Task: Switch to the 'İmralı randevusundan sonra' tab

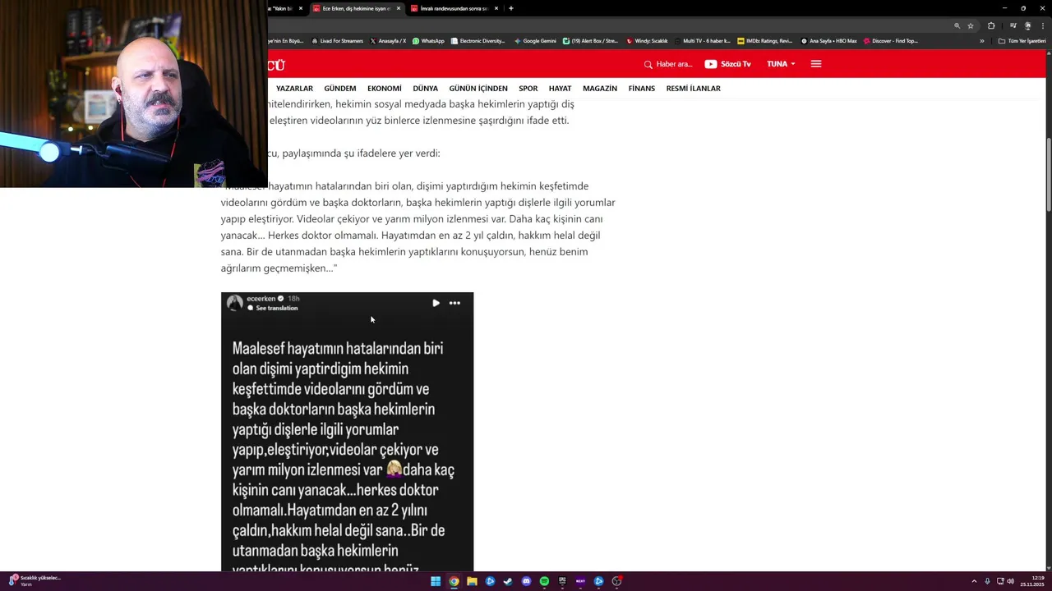Action: point(454,8)
